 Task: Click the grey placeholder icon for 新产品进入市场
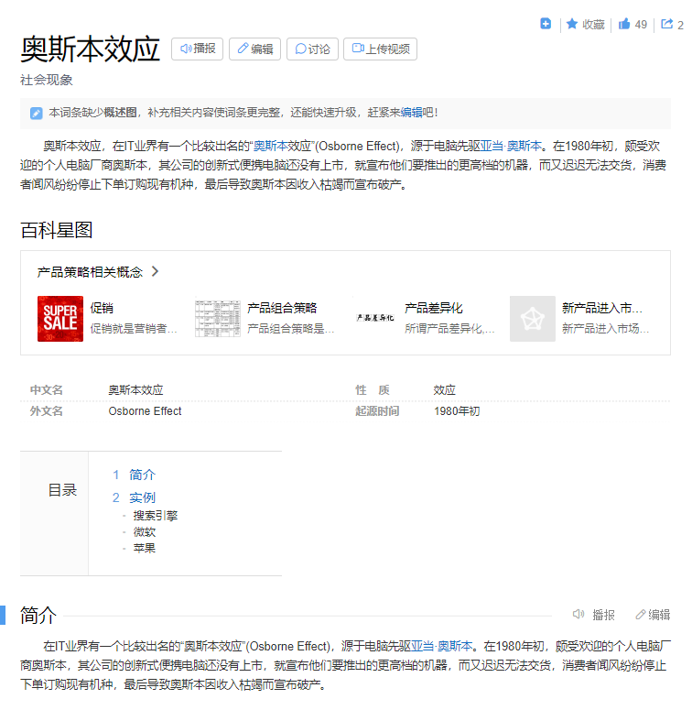[x=533, y=319]
